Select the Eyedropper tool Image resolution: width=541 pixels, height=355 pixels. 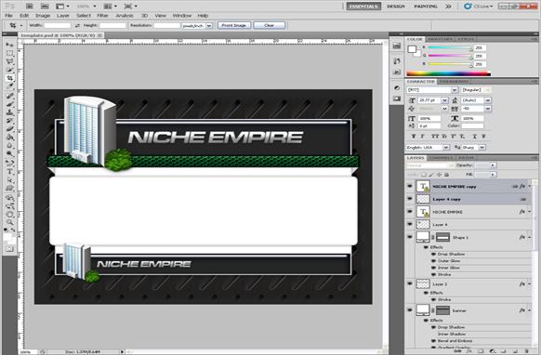(9, 86)
